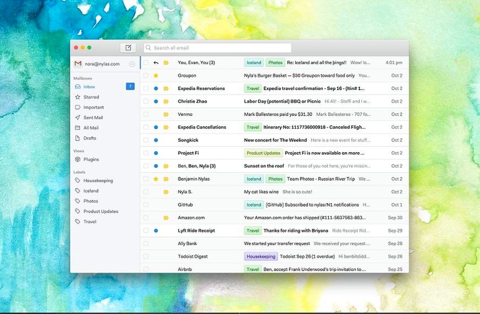Click the Gmail account icon beside nora@nylas.com
Screen dimensions: 480x314
click(78, 63)
